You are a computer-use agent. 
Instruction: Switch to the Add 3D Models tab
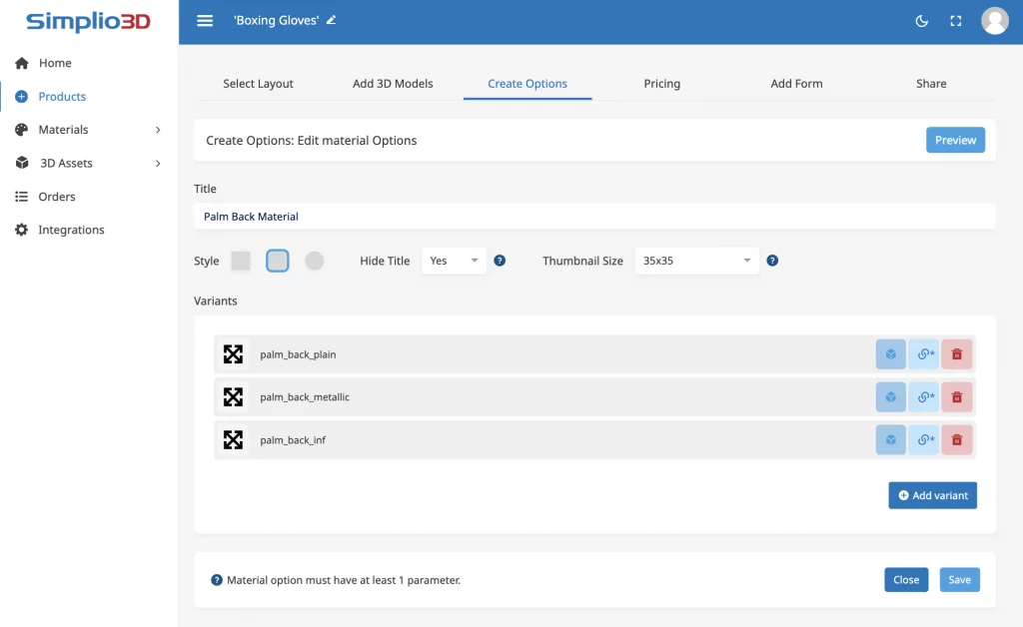pyautogui.click(x=393, y=84)
